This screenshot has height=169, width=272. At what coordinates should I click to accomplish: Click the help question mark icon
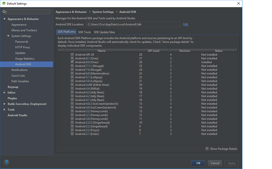[6, 162]
